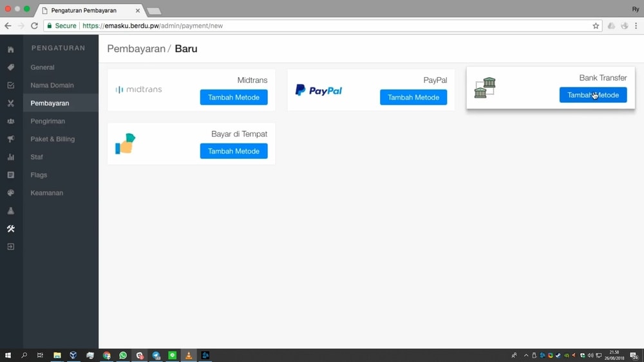
Task: Select the flask icon in the sidebar
Action: (x=11, y=211)
